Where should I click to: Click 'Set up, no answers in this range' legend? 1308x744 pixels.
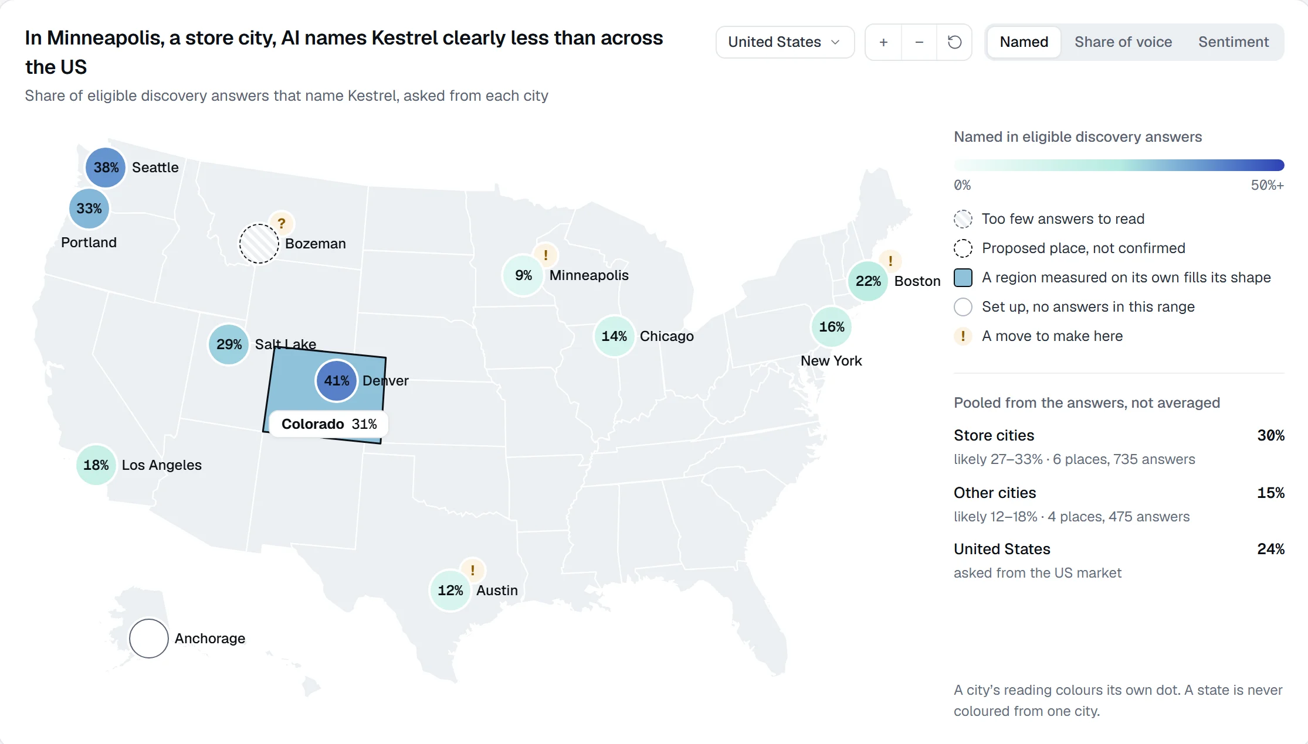(x=1075, y=307)
